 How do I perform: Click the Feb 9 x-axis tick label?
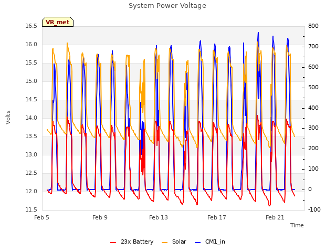[100, 217]
